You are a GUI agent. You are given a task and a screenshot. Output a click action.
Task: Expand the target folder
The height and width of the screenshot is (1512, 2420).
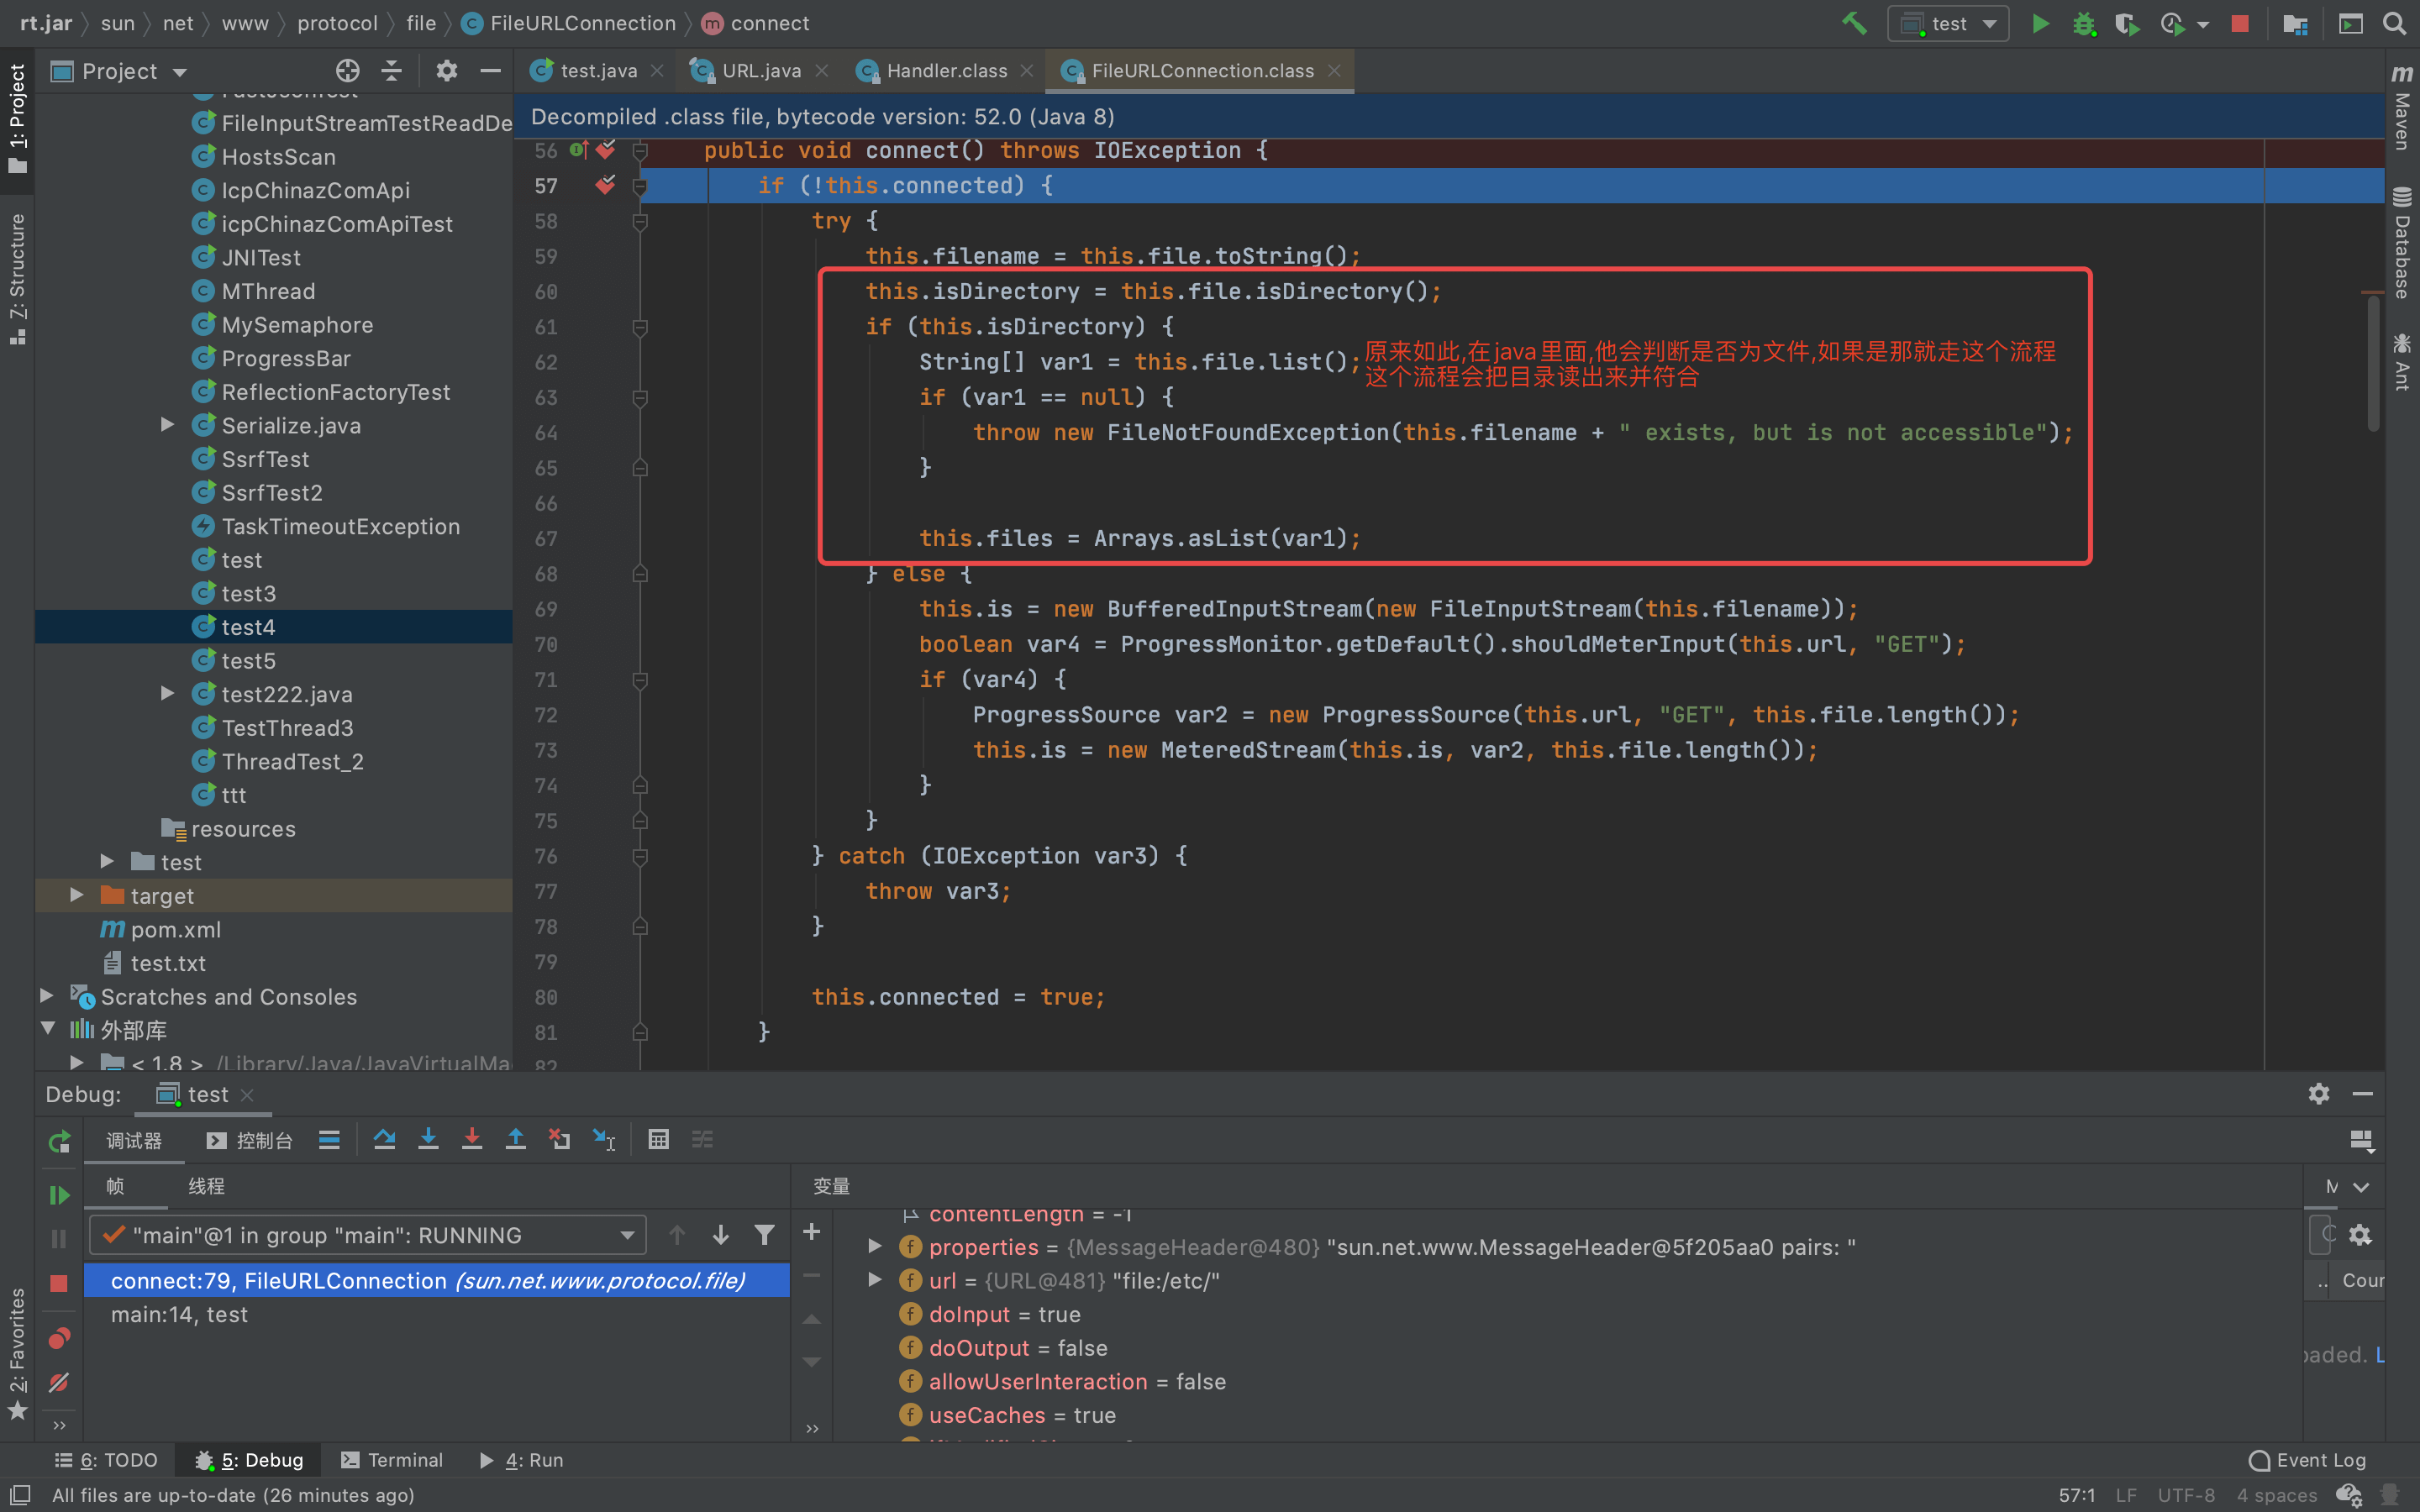tap(77, 895)
